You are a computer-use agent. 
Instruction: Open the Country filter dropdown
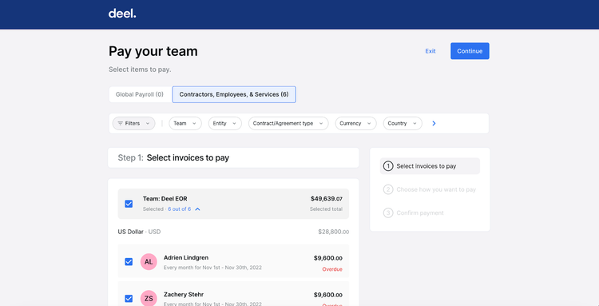click(x=403, y=123)
